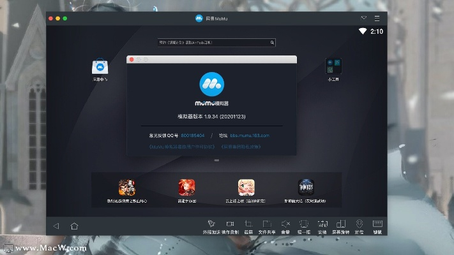This screenshot has width=454, height=255.
Task: Open the file sharing (文件共享) folder icon
Action: point(267,224)
